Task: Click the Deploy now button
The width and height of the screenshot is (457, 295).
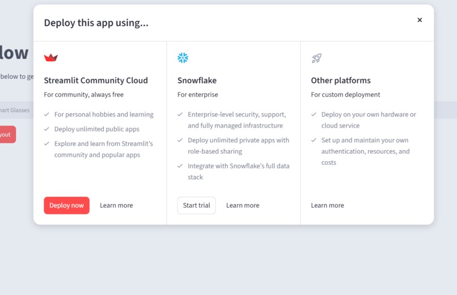Action: tap(67, 205)
